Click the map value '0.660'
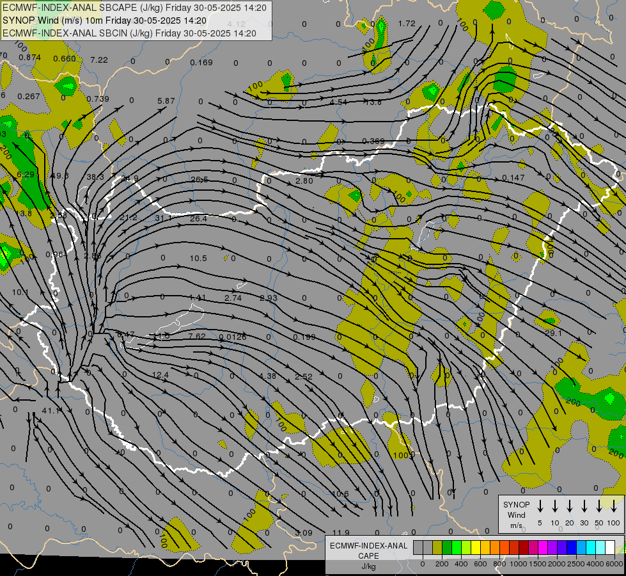The width and height of the screenshot is (626, 576). pos(65,59)
